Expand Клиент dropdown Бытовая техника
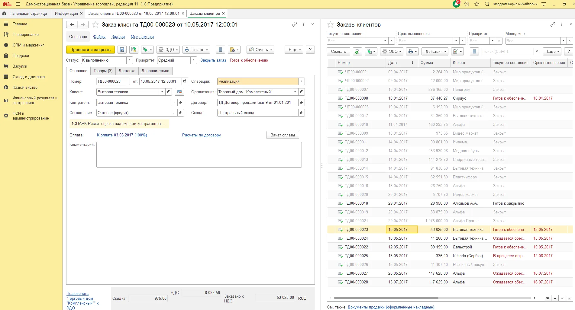The height and width of the screenshot is (310, 575). [162, 92]
